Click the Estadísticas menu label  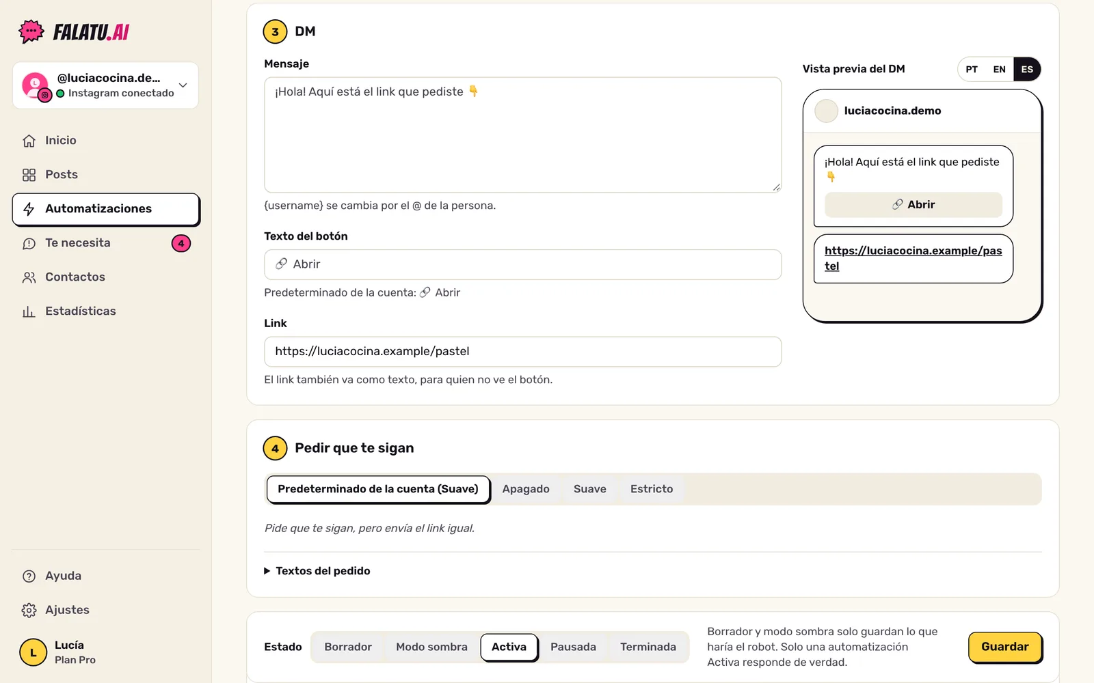(x=81, y=311)
